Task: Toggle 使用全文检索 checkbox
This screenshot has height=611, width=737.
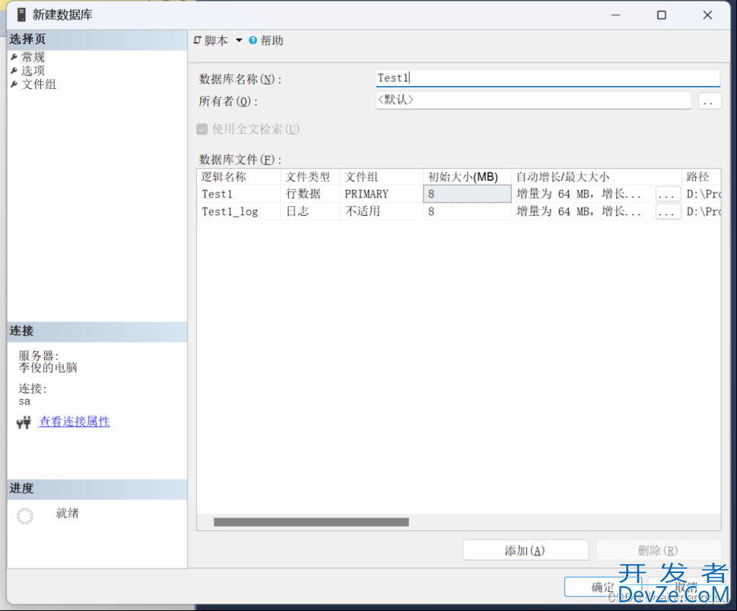Action: point(202,129)
